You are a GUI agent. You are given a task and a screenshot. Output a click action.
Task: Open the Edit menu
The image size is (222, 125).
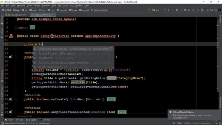point(8,6)
